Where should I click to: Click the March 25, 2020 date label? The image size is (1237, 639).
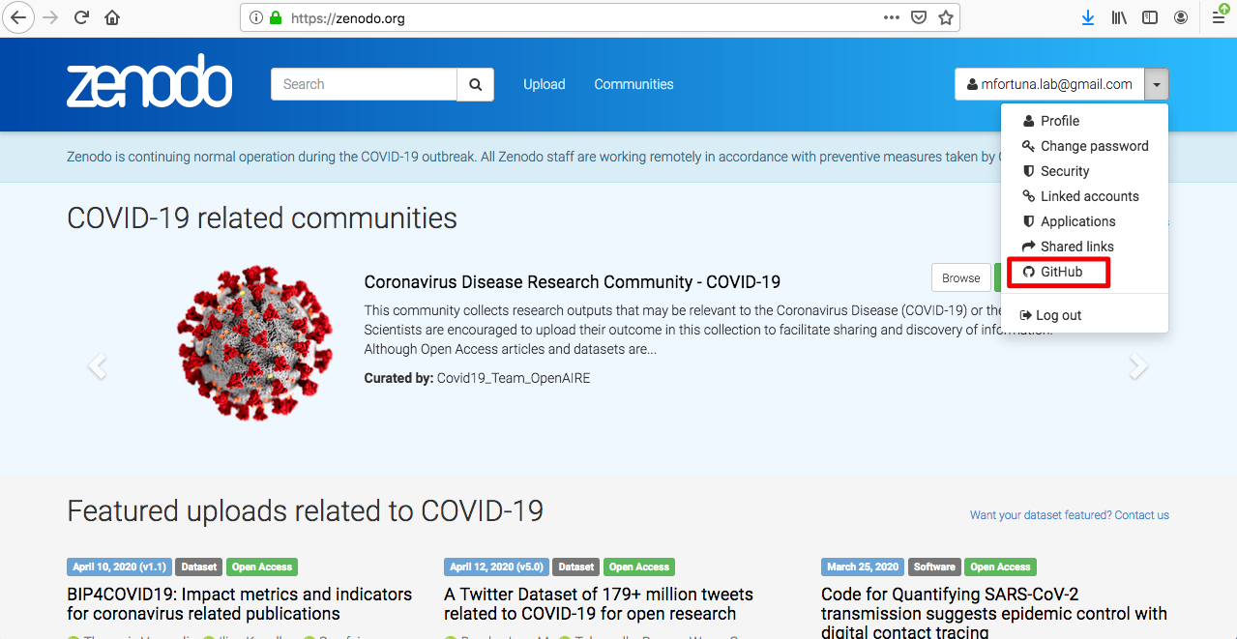click(x=863, y=567)
